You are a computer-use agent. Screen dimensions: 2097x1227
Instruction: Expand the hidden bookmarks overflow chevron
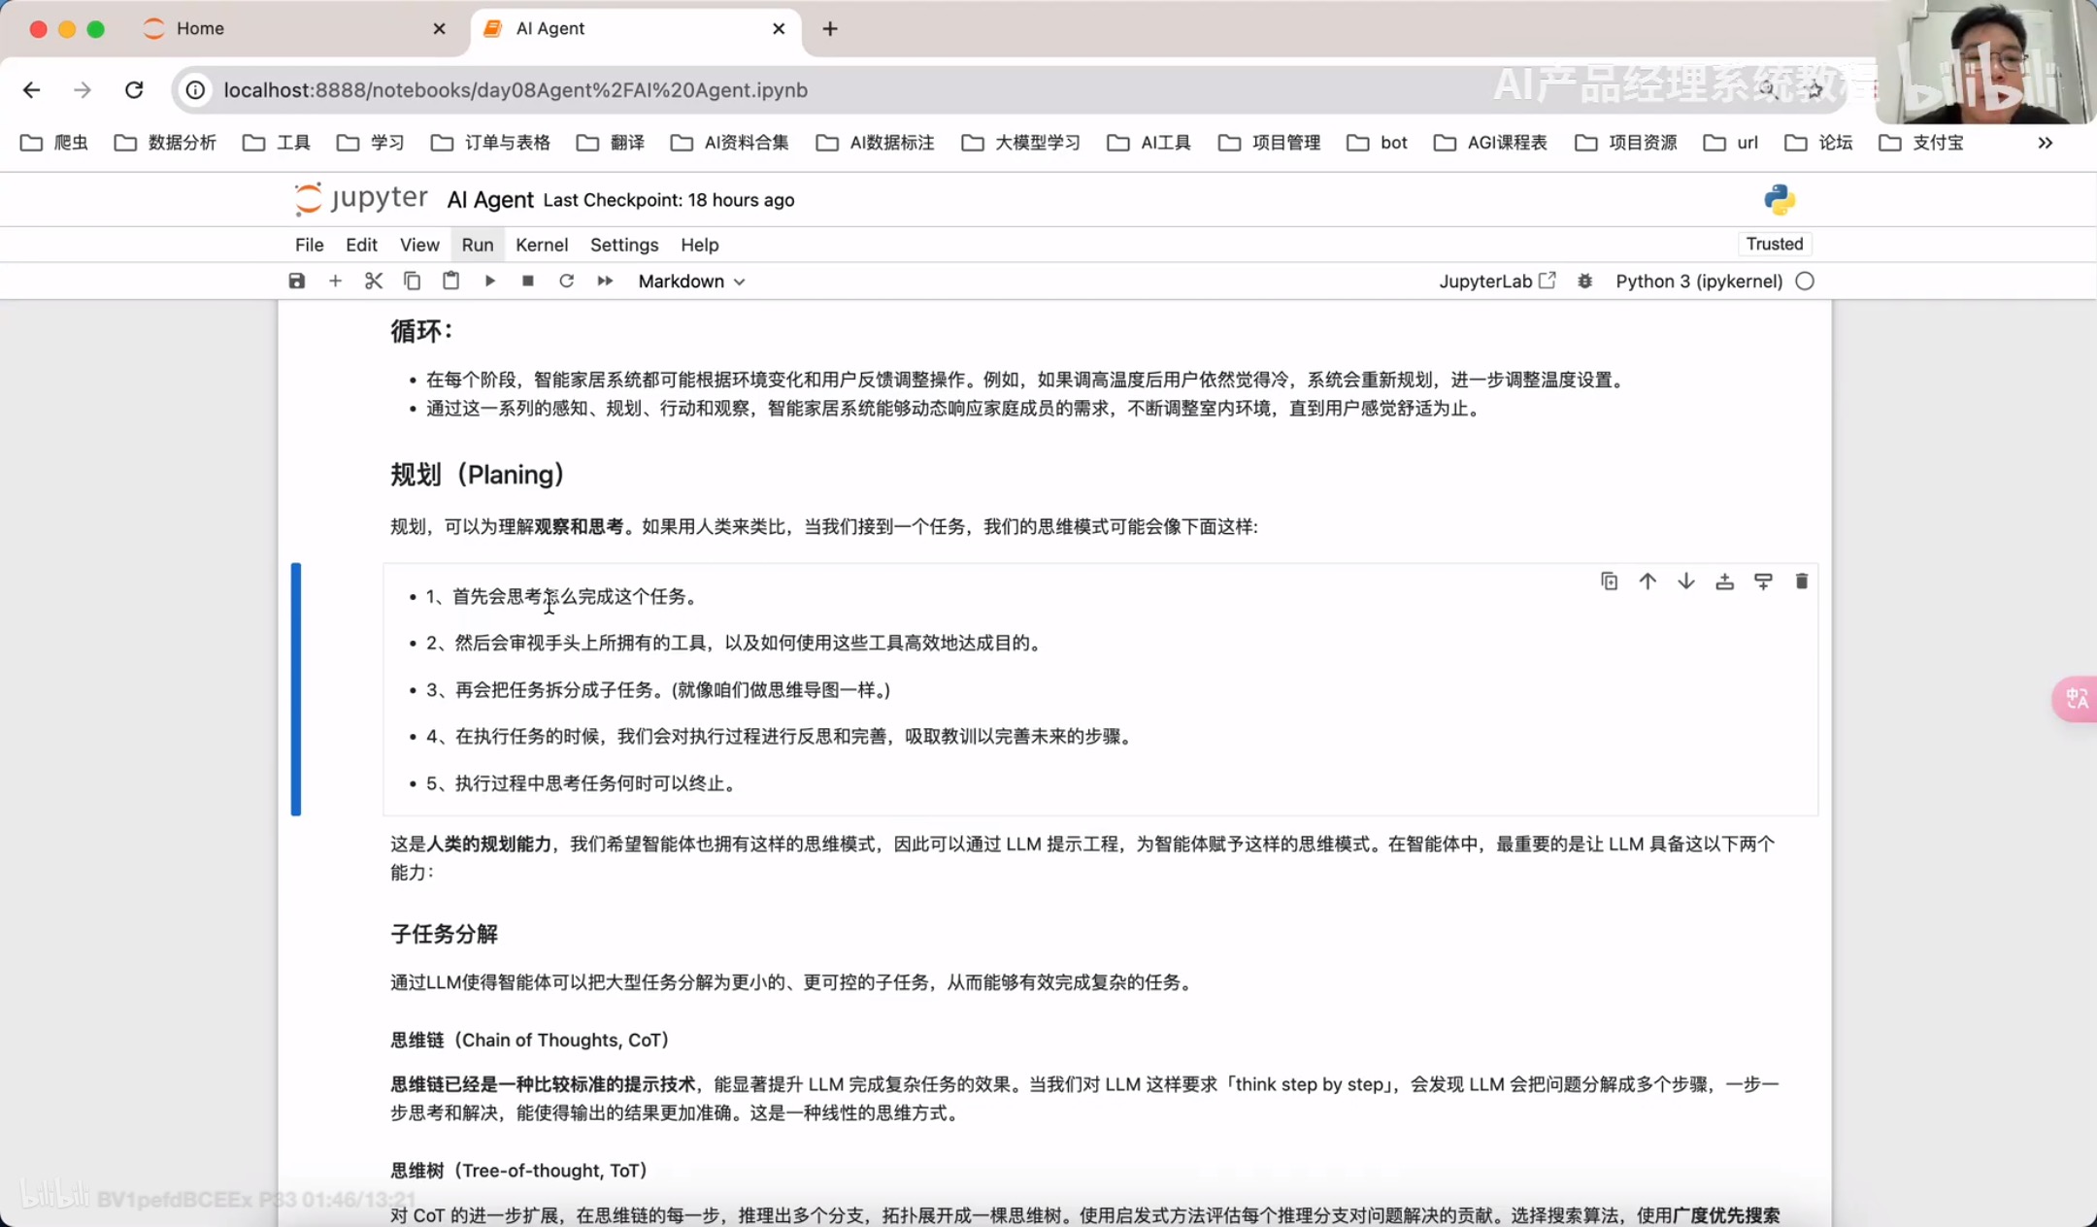pyautogui.click(x=2046, y=143)
